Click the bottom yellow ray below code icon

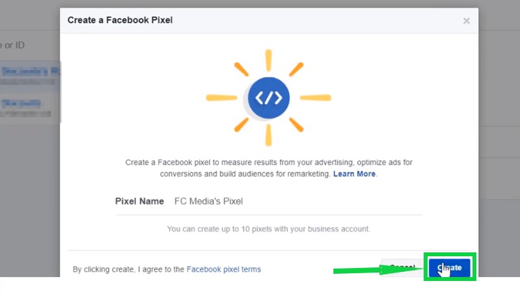point(269,135)
